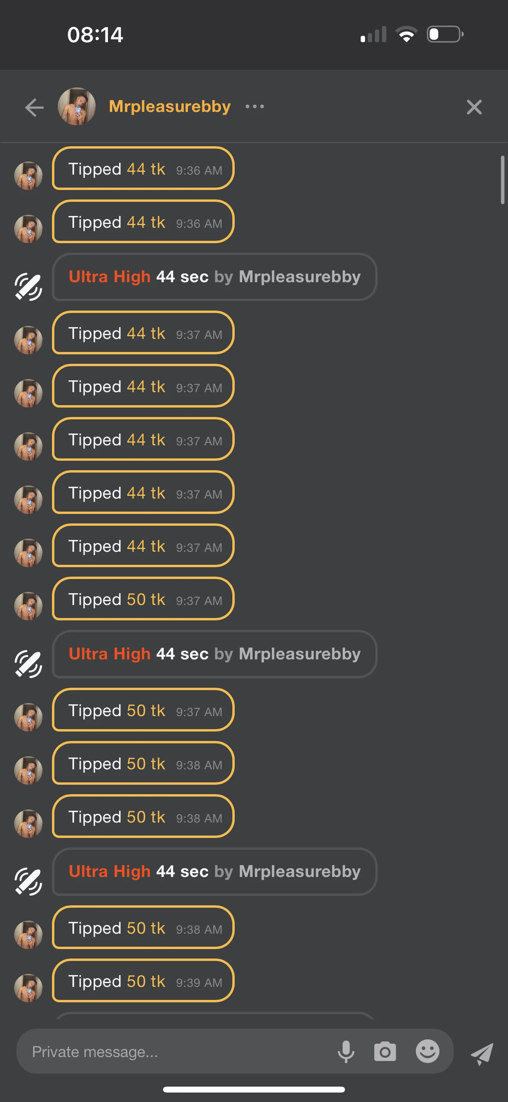Open Mrpleasurebby header profile picture
This screenshot has height=1102, width=508.
76,106
